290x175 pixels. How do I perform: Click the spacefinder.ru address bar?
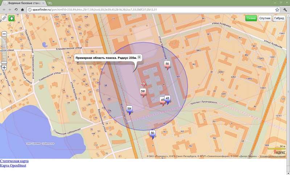click(153, 10)
